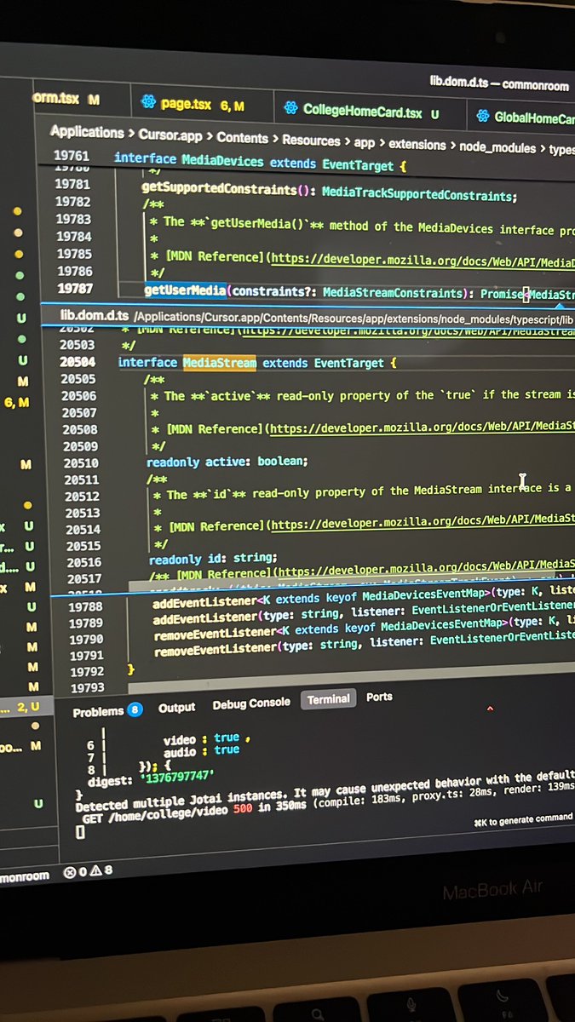Click the React icon on GlobalHomeCard tab
Screen dimensions: 575x1022
pyautogui.click(x=481, y=116)
